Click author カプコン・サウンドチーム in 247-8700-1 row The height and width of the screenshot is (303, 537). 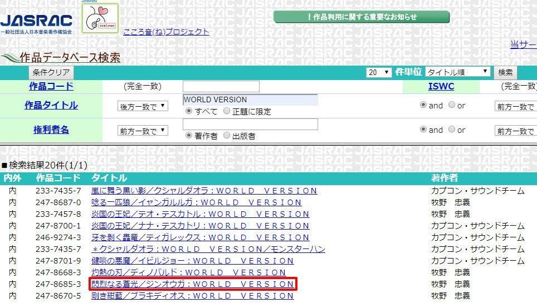(x=478, y=226)
